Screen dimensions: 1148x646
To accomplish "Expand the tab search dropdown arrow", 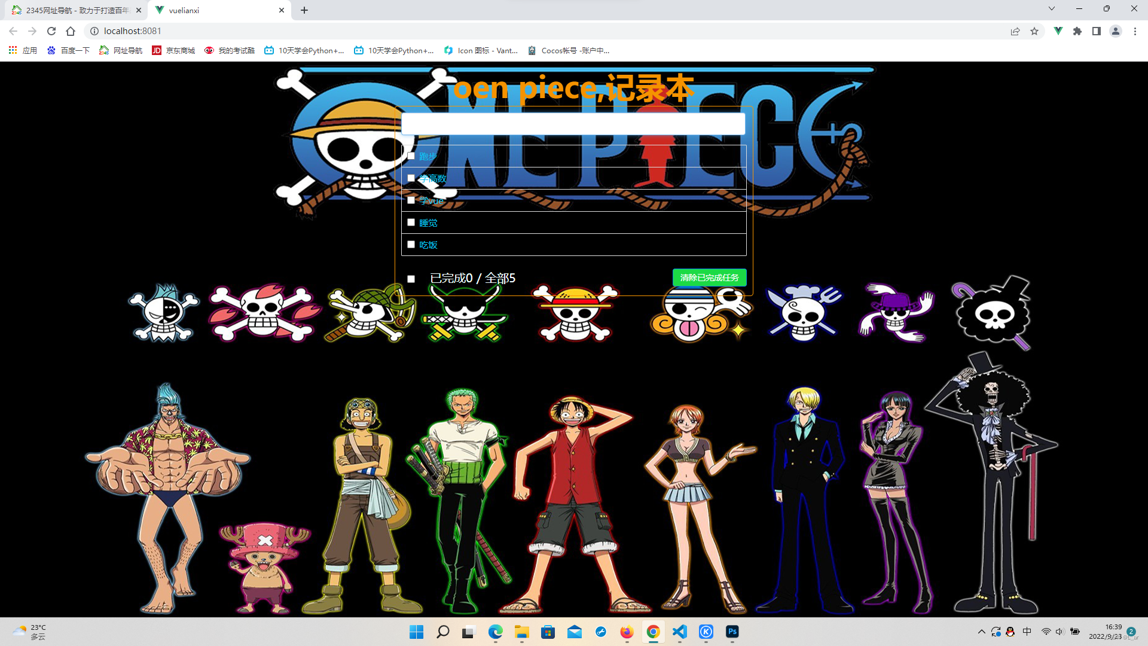I will (x=1051, y=9).
